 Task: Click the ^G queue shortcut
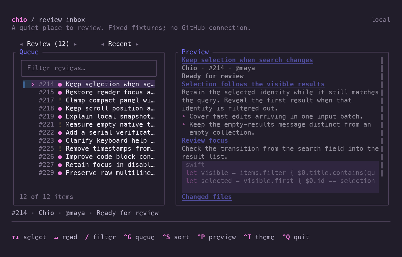(x=139, y=237)
